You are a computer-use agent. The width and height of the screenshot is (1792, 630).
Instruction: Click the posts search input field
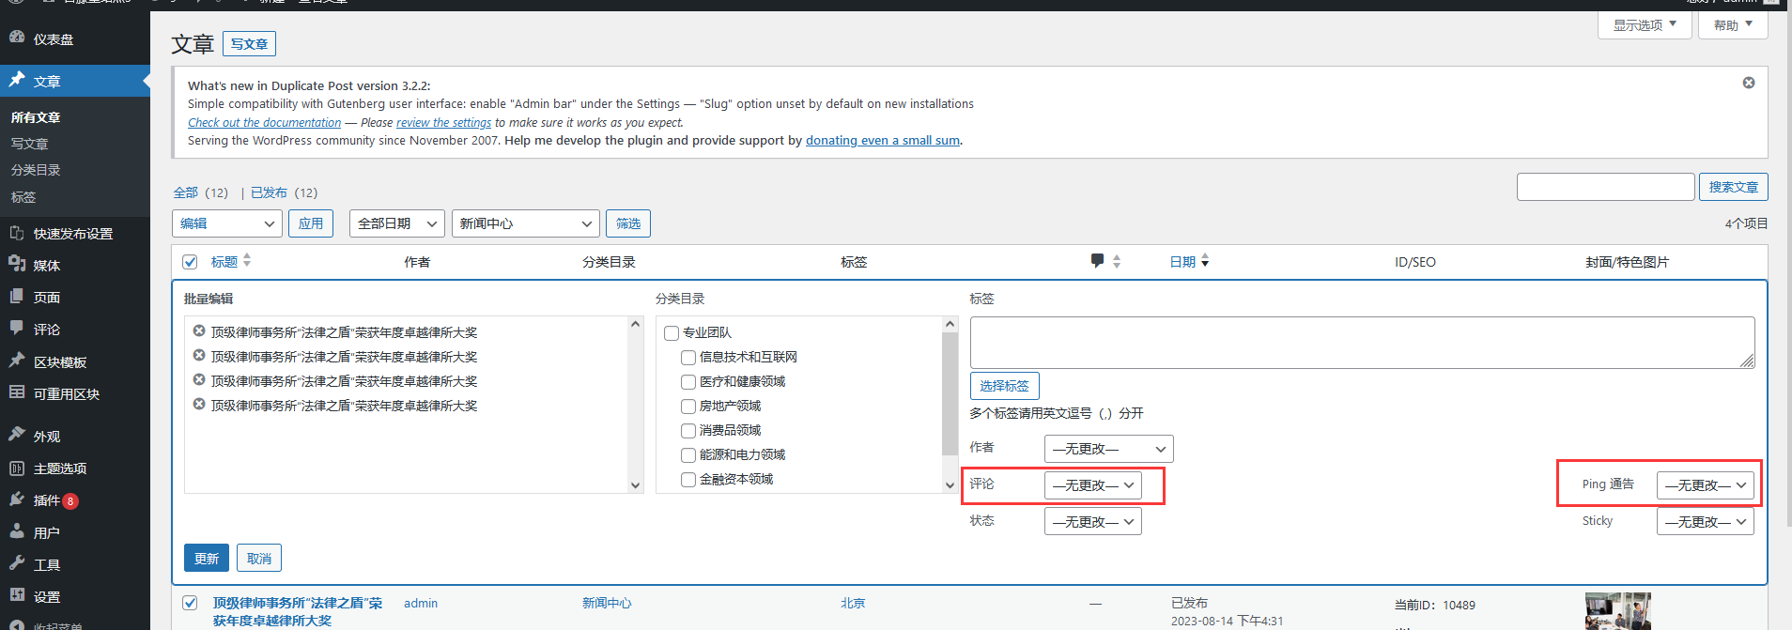(1606, 187)
